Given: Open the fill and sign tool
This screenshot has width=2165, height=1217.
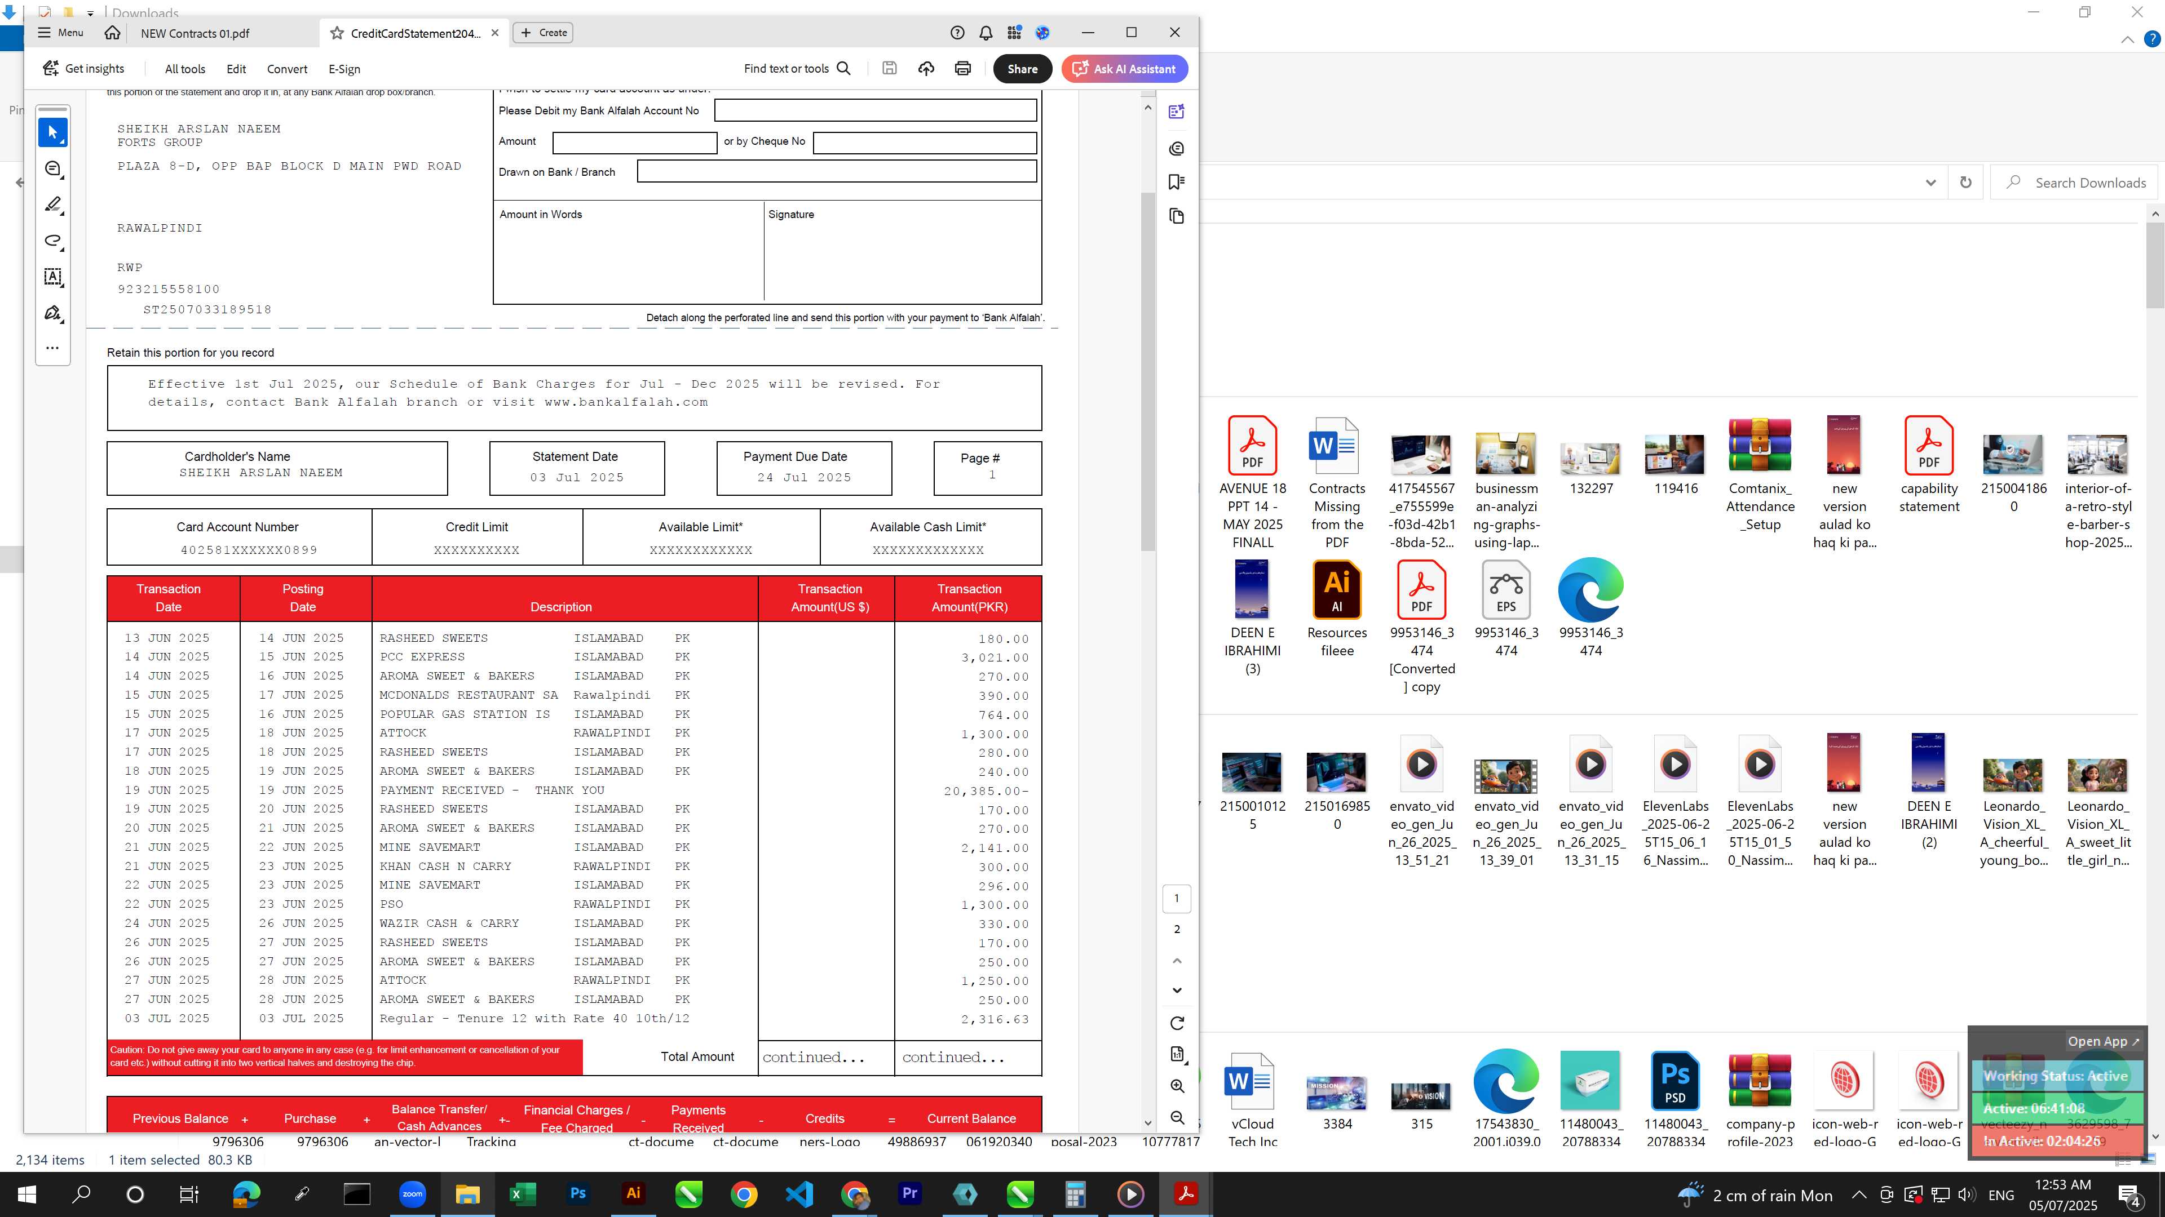Looking at the screenshot, I should point(53,313).
